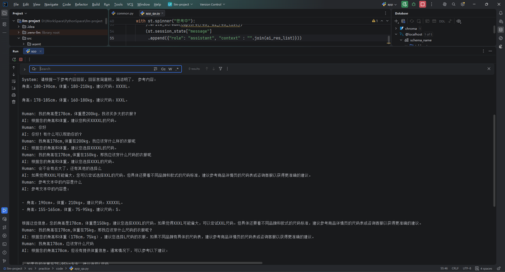Toggle soft-wrap in Run console

click(13, 81)
